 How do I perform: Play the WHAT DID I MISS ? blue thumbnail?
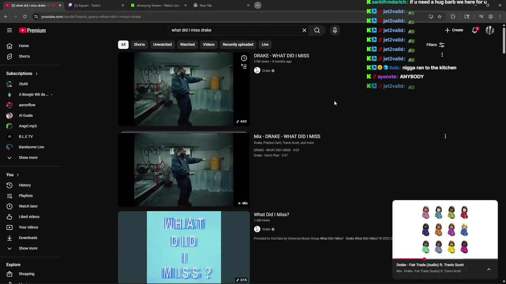coord(184,247)
